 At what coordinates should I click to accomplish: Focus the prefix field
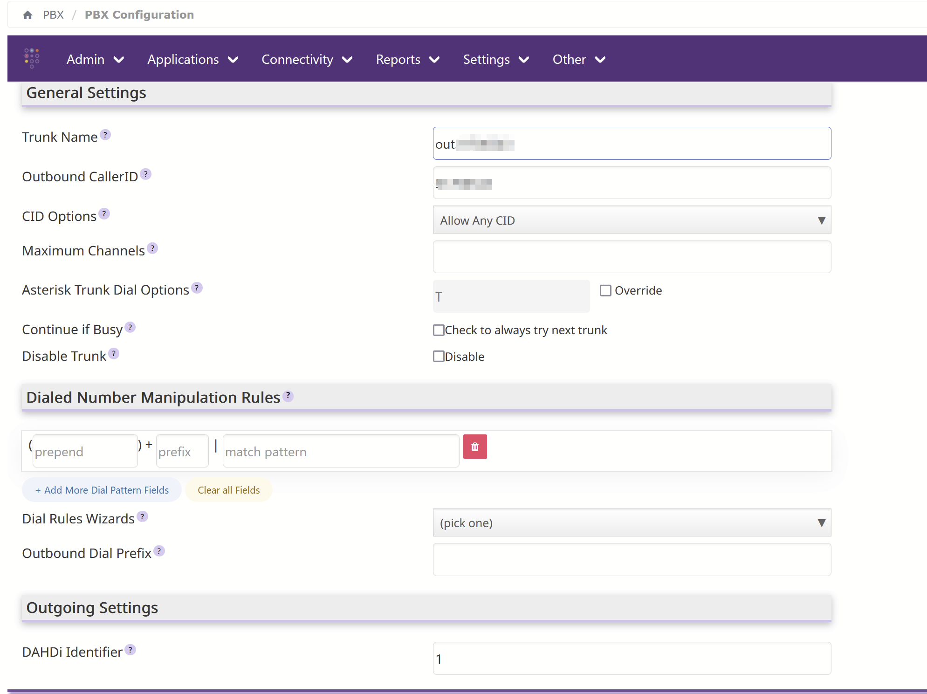[x=182, y=451]
